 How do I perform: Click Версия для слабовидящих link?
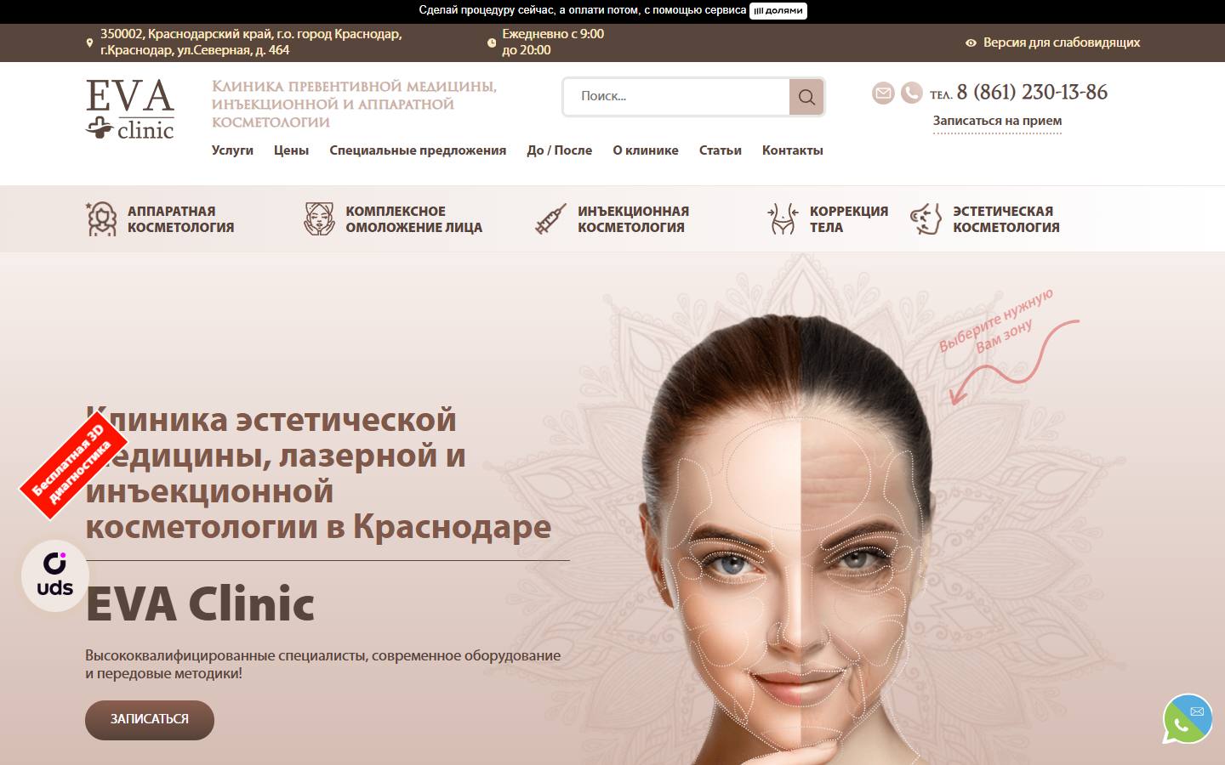[1062, 42]
